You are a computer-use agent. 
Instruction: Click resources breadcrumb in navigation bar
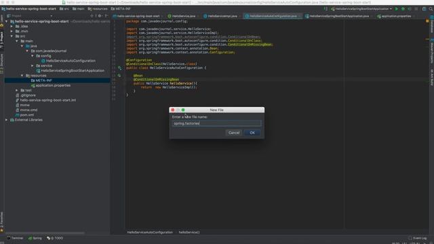pos(98,9)
